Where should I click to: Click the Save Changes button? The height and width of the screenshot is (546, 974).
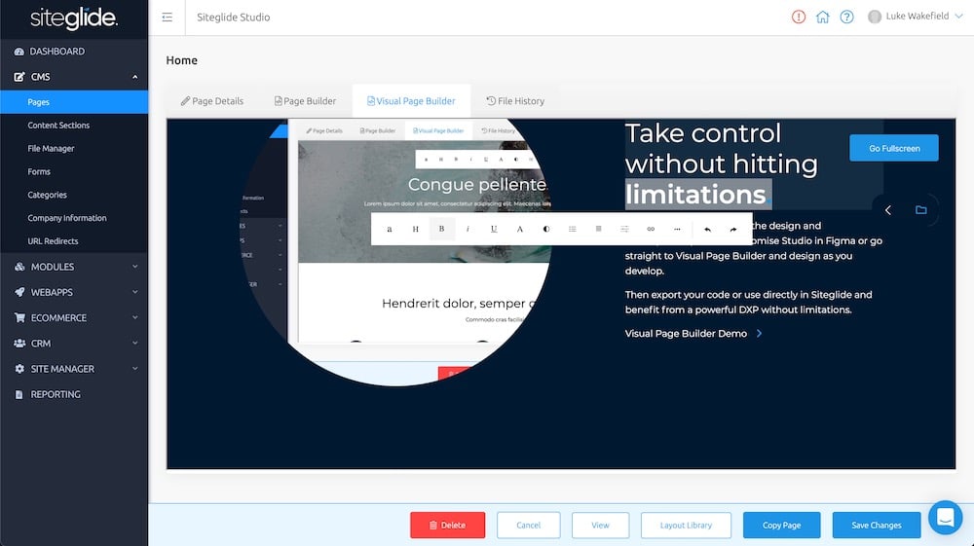click(877, 525)
